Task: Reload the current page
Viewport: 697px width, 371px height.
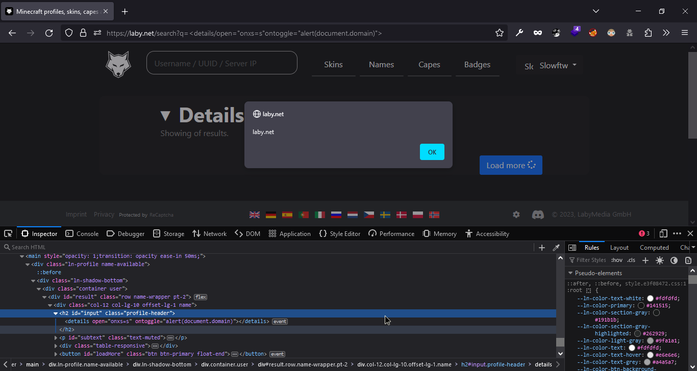Action: [49, 33]
